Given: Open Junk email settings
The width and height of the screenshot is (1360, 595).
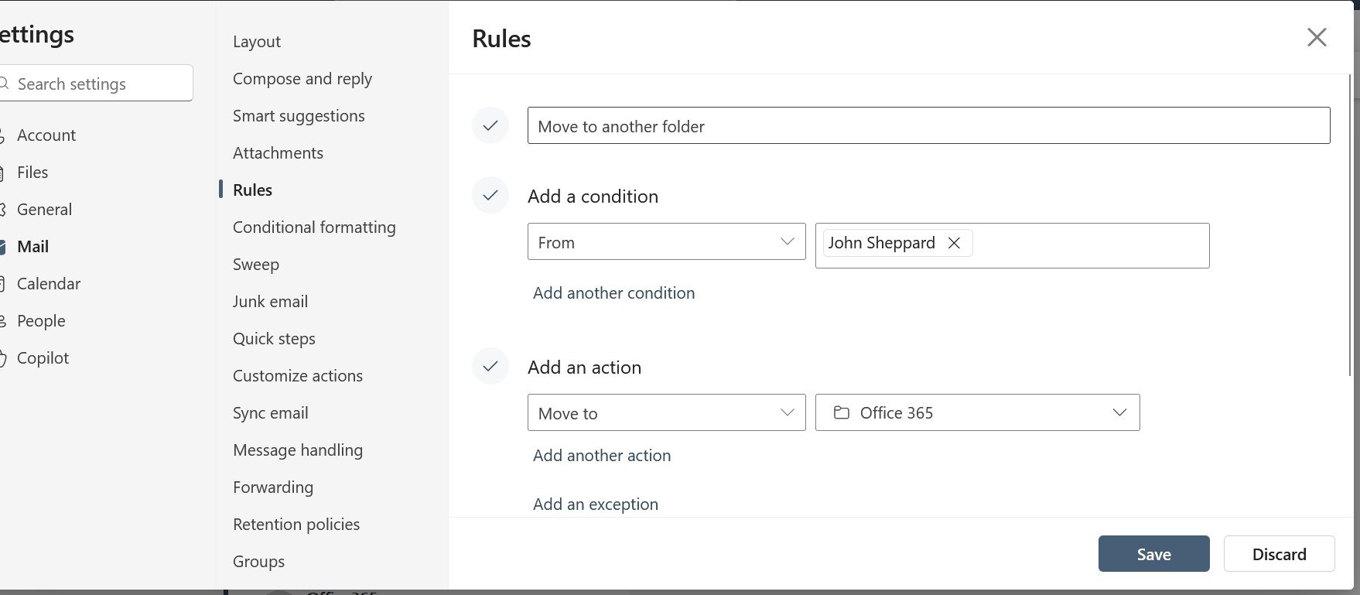Looking at the screenshot, I should [x=270, y=302].
